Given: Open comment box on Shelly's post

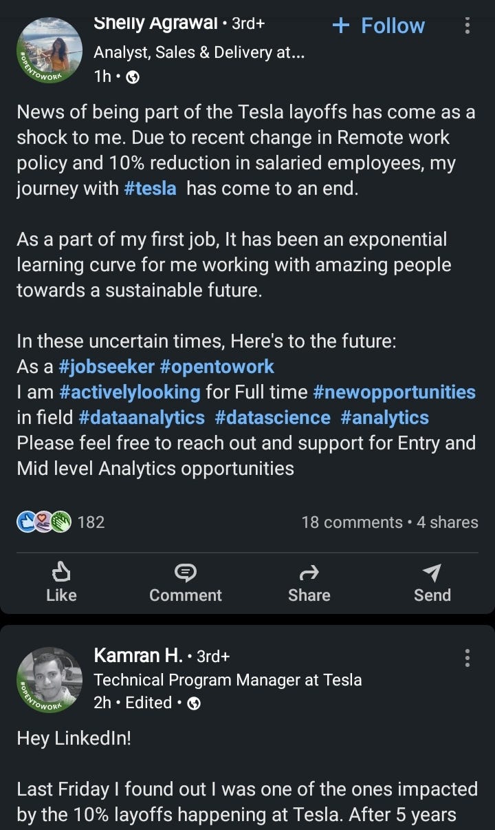Looking at the screenshot, I should point(186,582).
